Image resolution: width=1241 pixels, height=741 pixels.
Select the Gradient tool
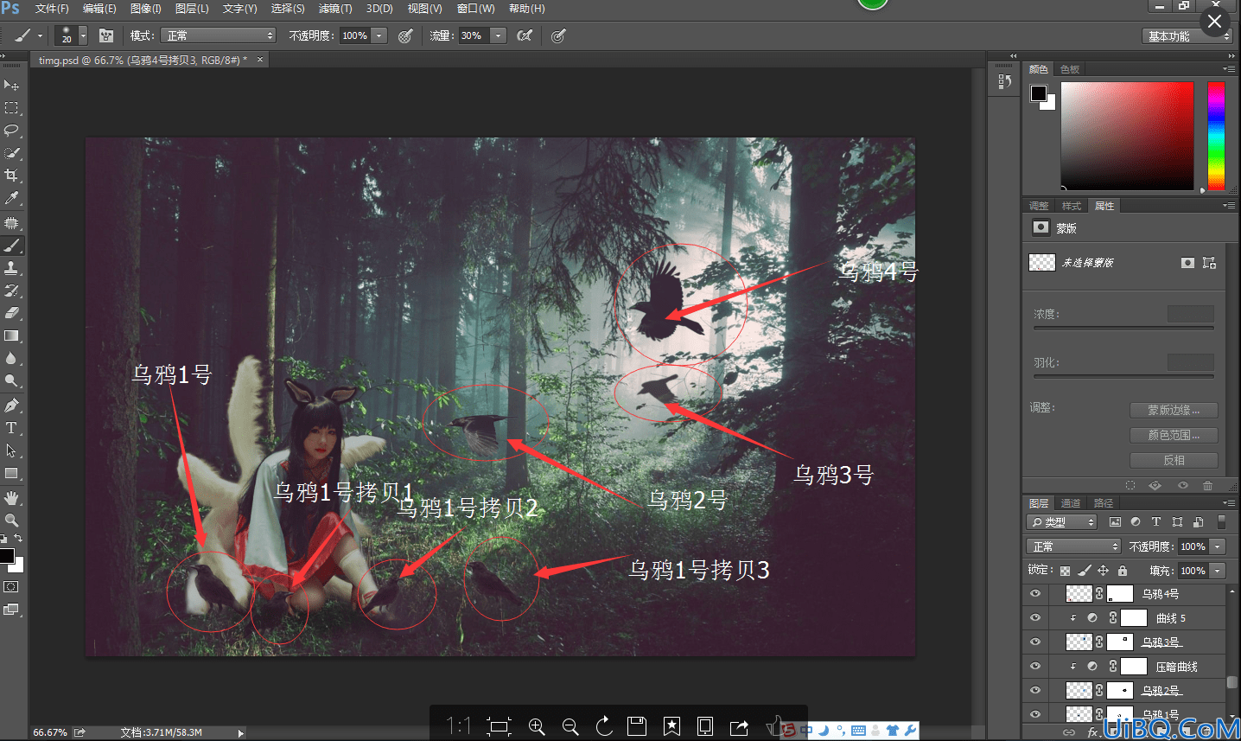pyautogui.click(x=11, y=335)
